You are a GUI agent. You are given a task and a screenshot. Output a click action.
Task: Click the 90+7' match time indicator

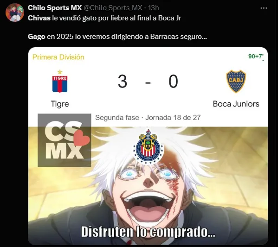pyautogui.click(x=256, y=57)
